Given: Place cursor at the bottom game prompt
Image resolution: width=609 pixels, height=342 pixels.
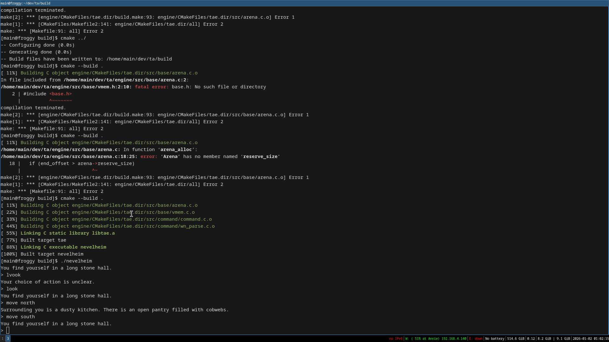Looking at the screenshot, I should click(x=8, y=331).
